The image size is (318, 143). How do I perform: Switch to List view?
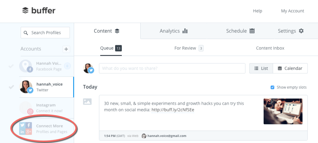[261, 68]
